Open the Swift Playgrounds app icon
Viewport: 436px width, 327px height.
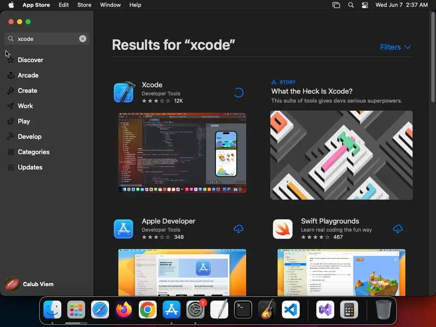pos(283,229)
